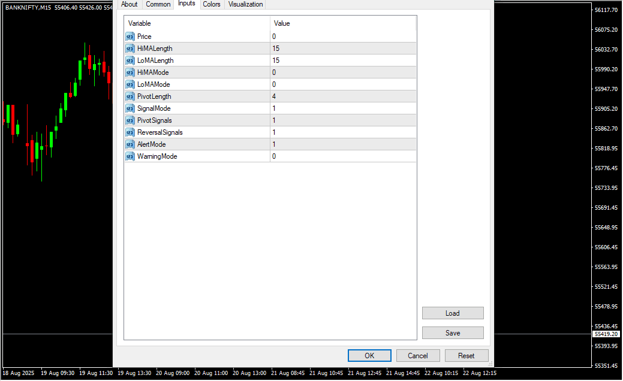Go to the Colors tab
Viewport: 623px width, 381px height.
211,4
